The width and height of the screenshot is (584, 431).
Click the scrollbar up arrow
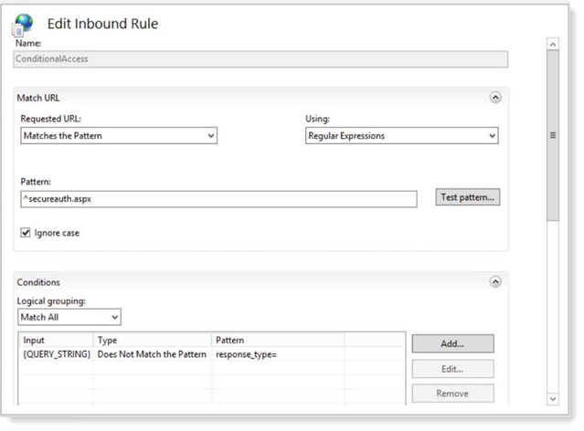pyautogui.click(x=553, y=45)
